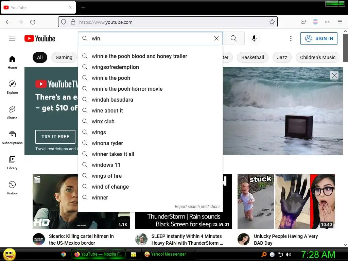Click inside the YouTube search field
Screen dimensions: 348x261
pyautogui.click(x=151, y=38)
